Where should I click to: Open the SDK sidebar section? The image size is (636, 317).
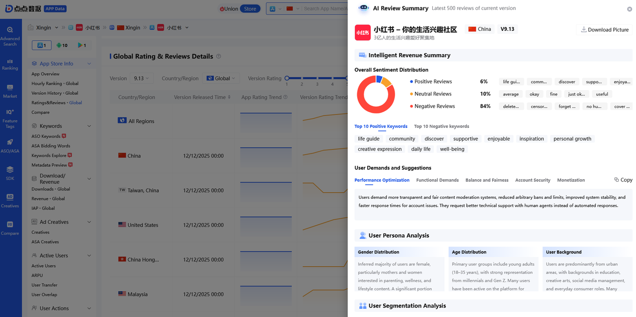10,173
